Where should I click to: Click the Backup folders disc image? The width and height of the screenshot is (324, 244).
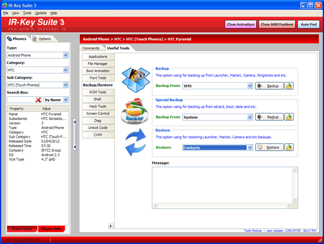click(135, 111)
